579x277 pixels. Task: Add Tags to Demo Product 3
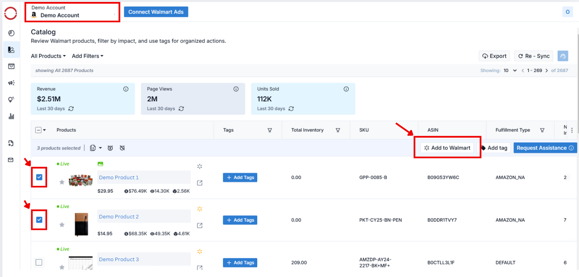coord(240,263)
